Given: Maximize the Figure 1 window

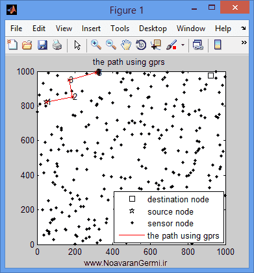Looking at the screenshot, I should click(x=212, y=8).
